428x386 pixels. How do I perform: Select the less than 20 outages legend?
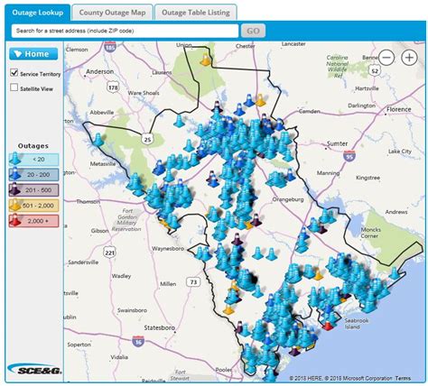click(33, 160)
